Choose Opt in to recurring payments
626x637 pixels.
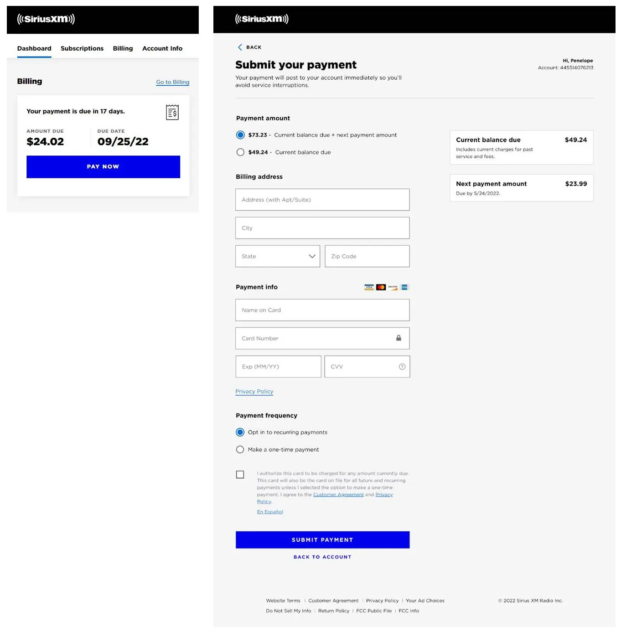pos(240,432)
